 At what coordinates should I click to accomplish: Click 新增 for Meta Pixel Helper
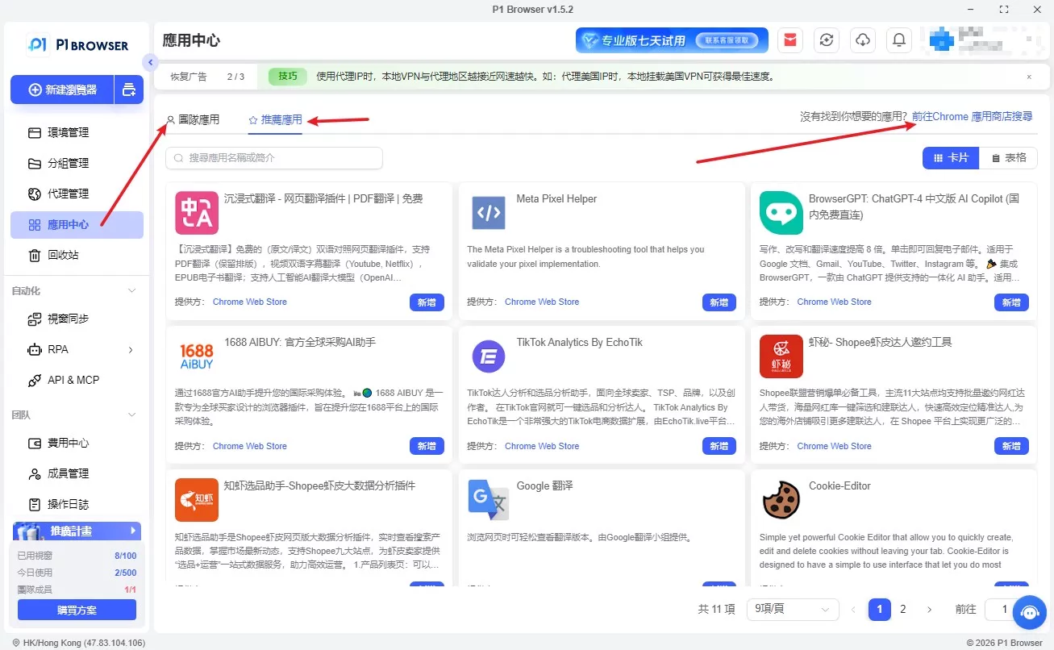719,302
